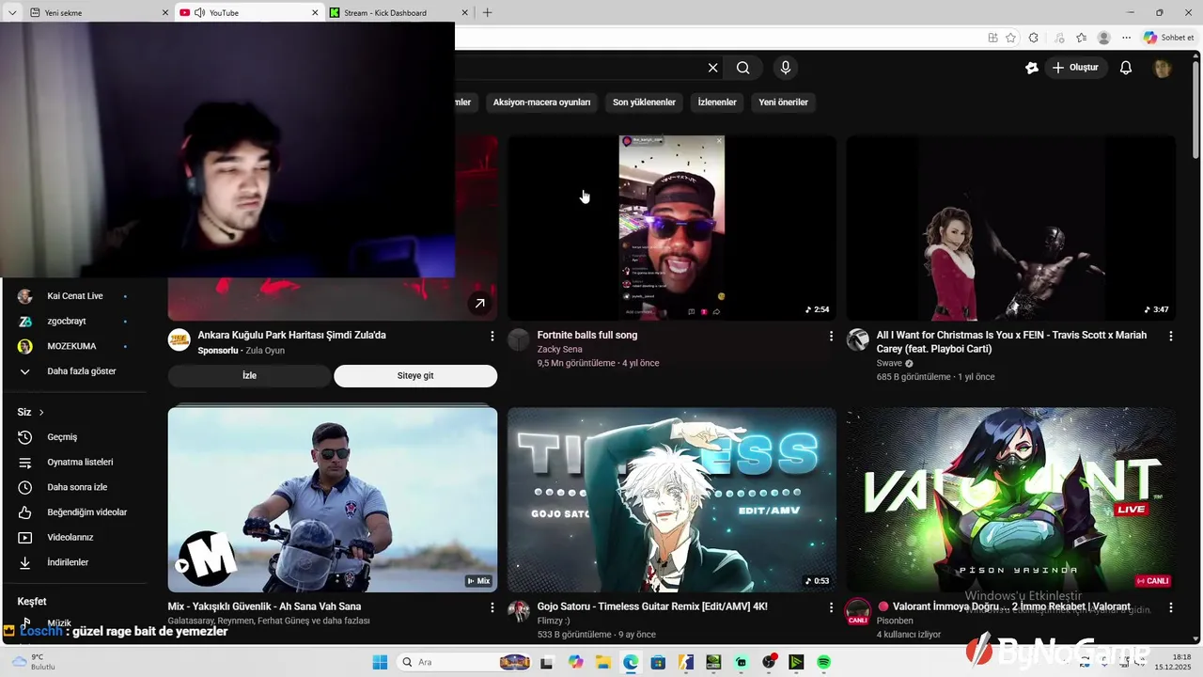Viewport: 1203px width, 677px height.
Task: Start voice search with the microphone icon
Action: coord(786,68)
